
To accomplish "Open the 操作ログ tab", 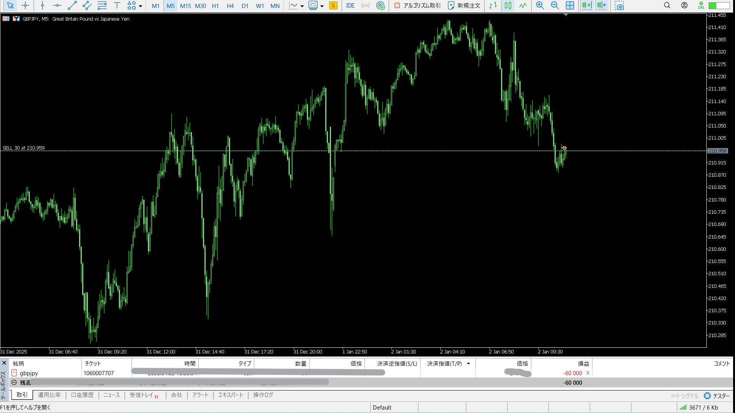I will (263, 395).
